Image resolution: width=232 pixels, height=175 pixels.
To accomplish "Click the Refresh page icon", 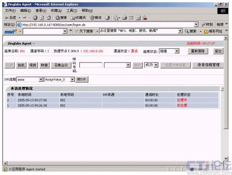I will 42,18.
